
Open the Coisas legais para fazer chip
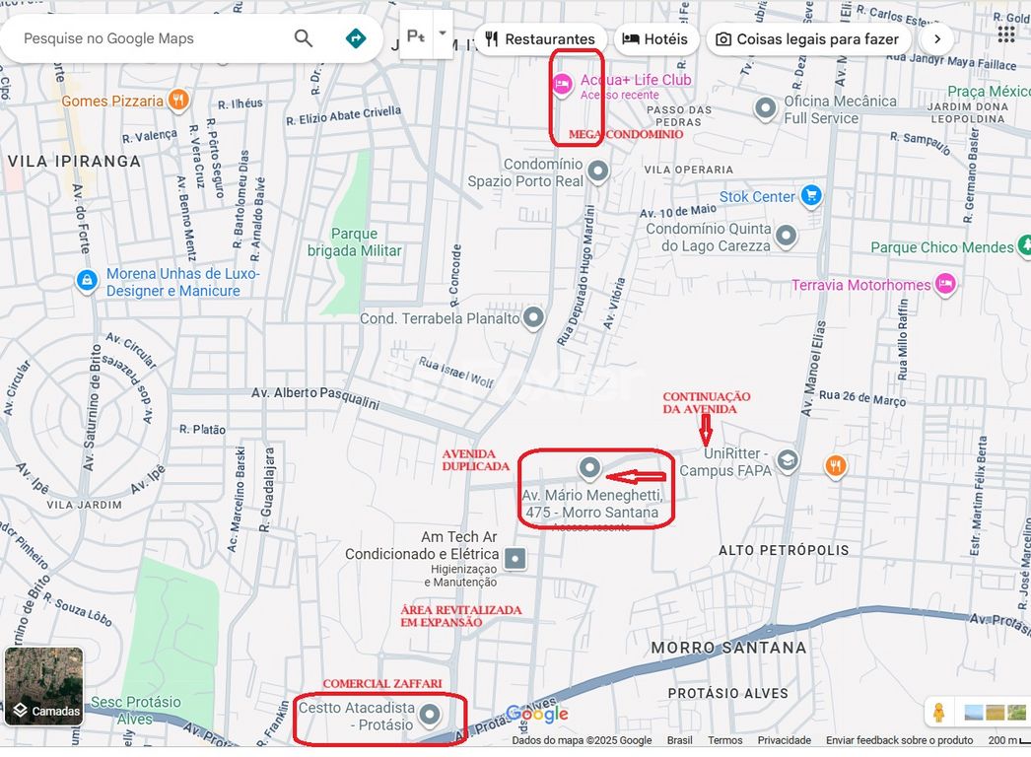tap(807, 39)
